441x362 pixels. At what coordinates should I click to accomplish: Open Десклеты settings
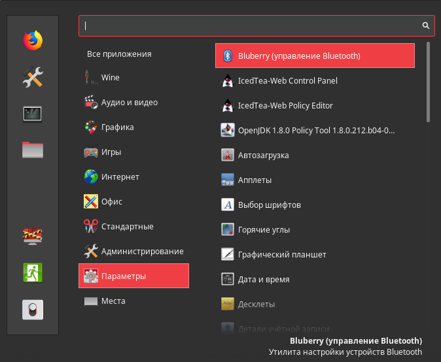315,304
